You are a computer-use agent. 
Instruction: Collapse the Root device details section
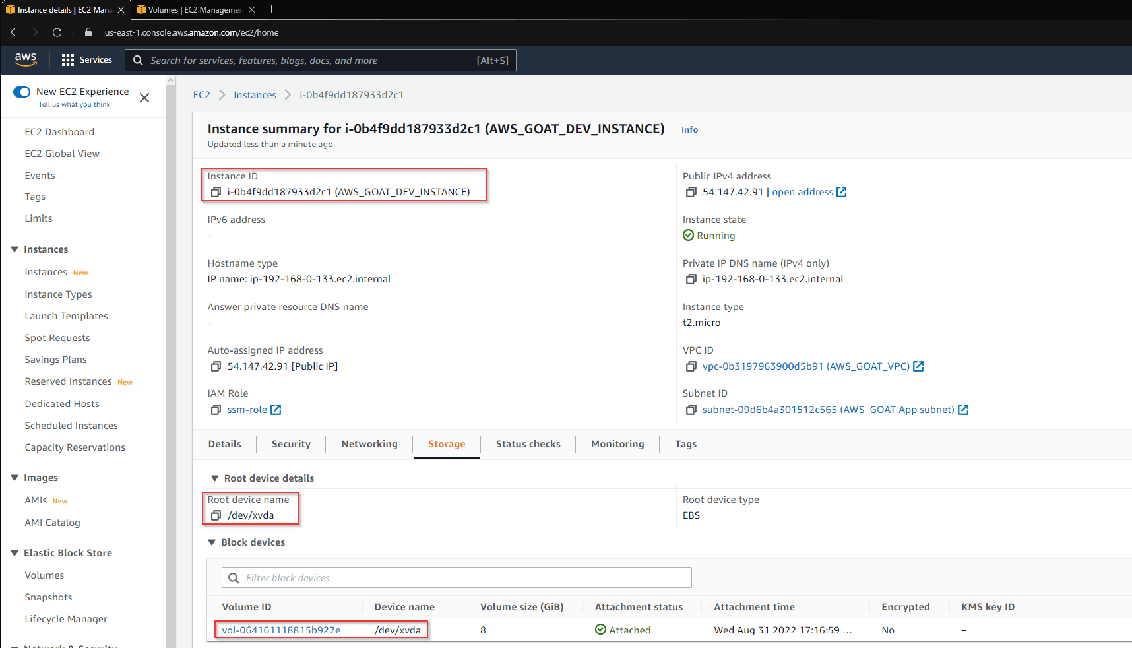point(214,478)
